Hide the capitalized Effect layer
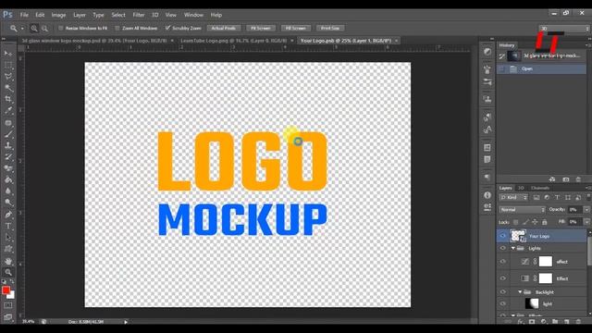 pyautogui.click(x=502, y=278)
